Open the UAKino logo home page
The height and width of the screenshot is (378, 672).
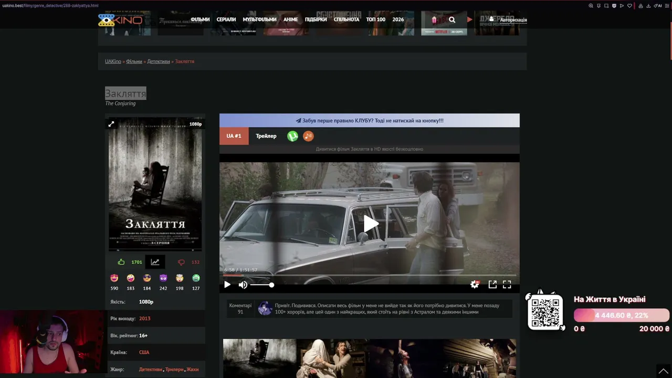pos(120,20)
